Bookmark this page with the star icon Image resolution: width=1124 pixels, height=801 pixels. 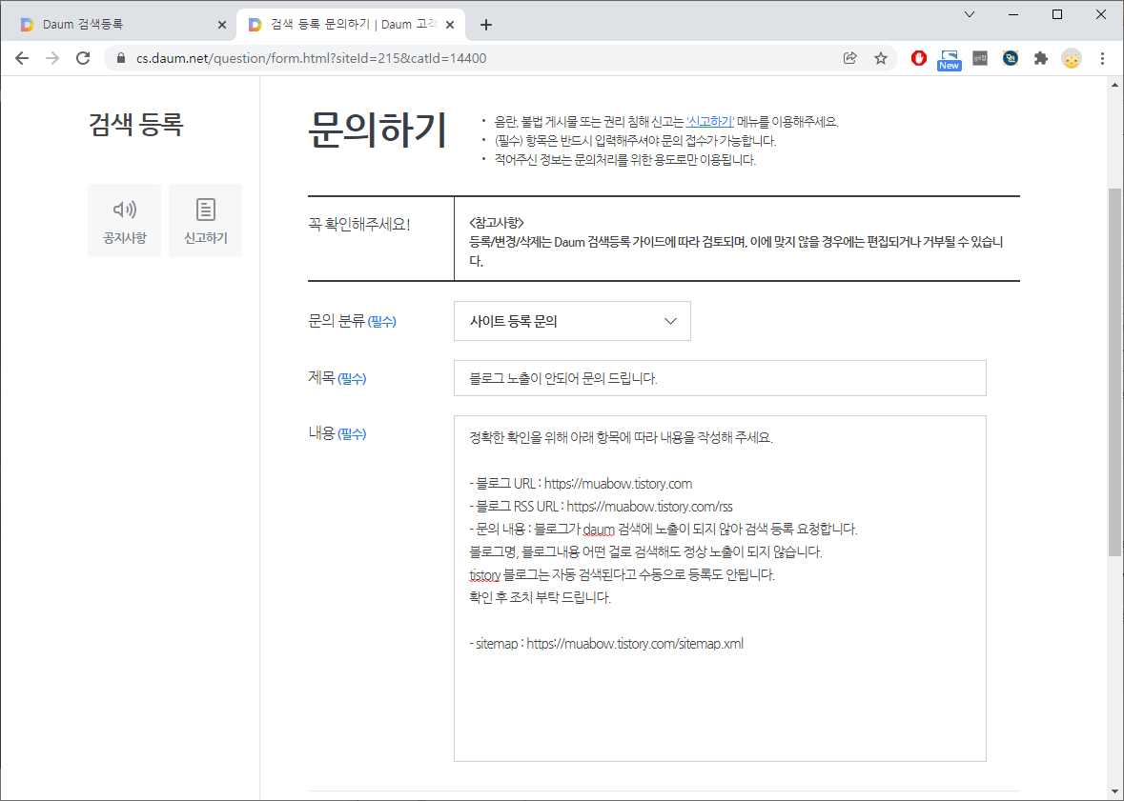coord(881,58)
